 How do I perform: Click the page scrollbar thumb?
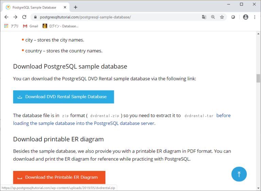[258, 78]
